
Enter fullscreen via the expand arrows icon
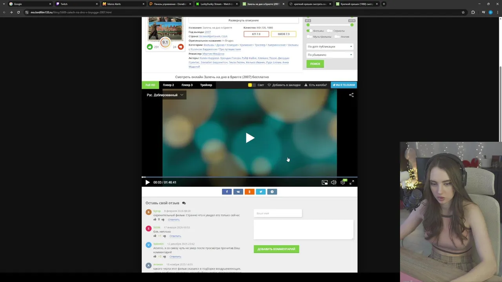352,182
